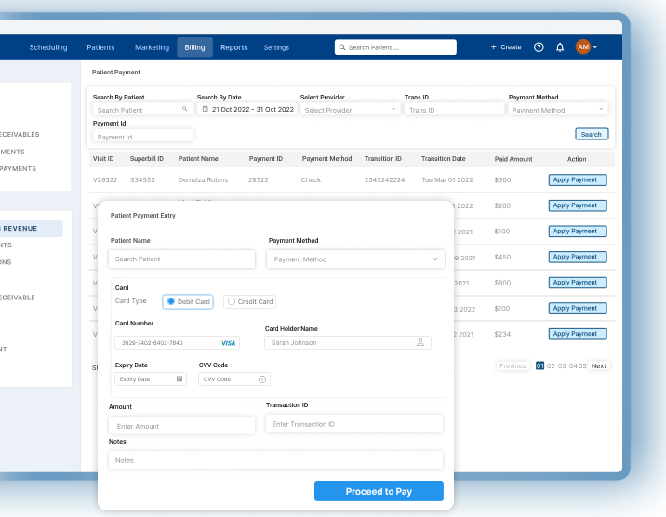Click the Enter Amount field
The image size is (666, 517).
tap(181, 426)
